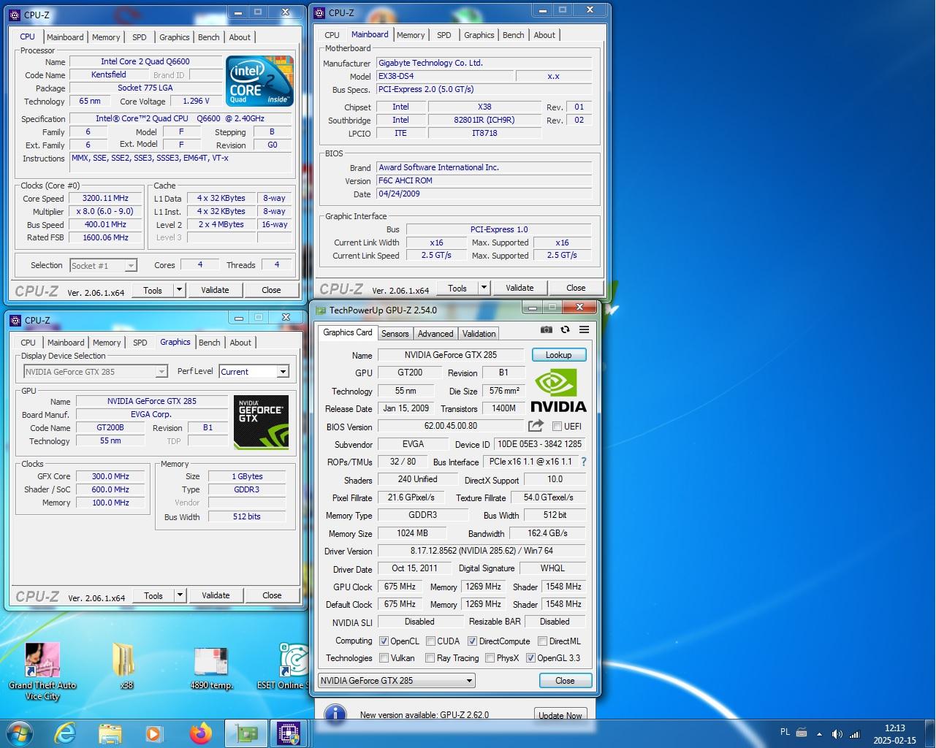Click the GPU-Z screenshot camera icon
The height and width of the screenshot is (748, 936).
[546, 329]
